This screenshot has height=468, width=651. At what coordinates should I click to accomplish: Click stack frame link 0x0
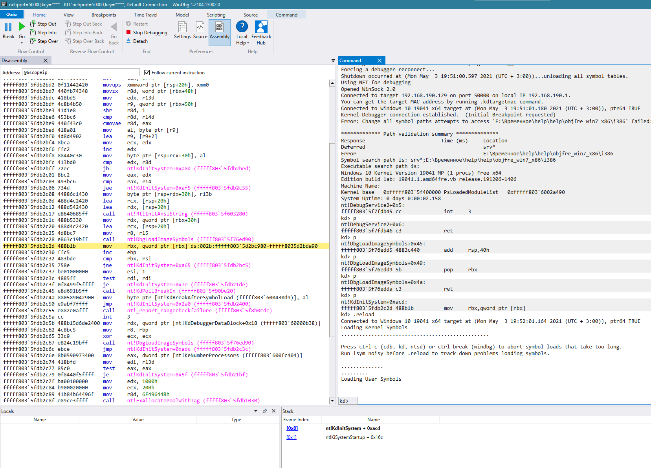pos(292,428)
